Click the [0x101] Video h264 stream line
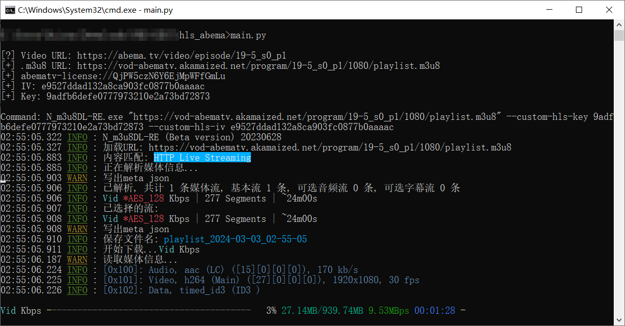 pos(261,280)
